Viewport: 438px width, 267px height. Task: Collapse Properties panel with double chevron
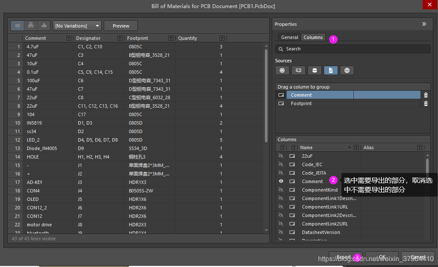[x=424, y=24]
